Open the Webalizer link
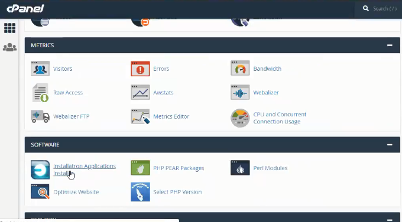 pos(266,93)
